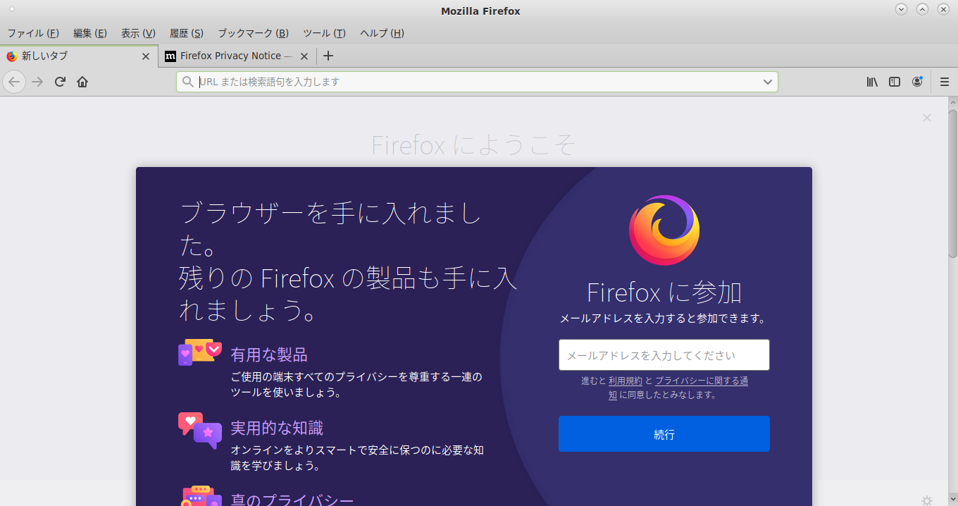This screenshot has height=506, width=958.
Task: Switch to the 新しいタブ tab
Action: pos(78,56)
